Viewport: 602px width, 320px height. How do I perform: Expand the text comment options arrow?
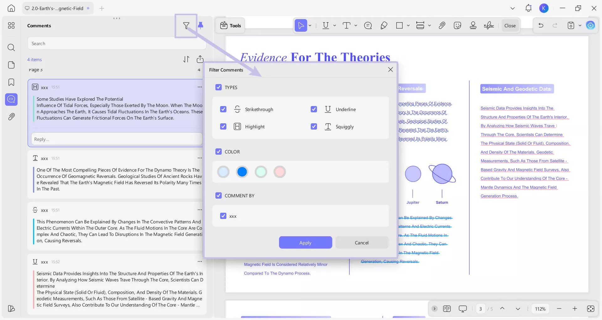tap(356, 25)
